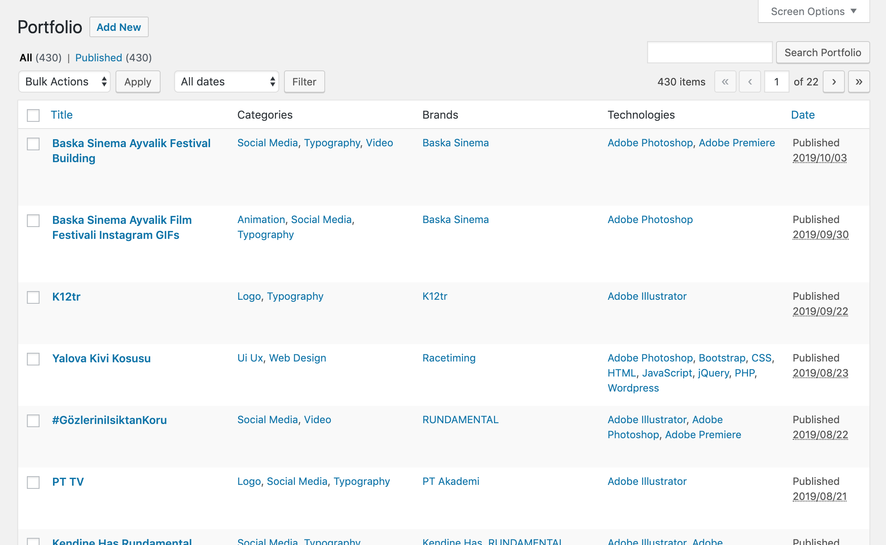Open Baska Sinema Ayvalik Film Festivali Instagram GIFs
The image size is (886, 545).
122,227
